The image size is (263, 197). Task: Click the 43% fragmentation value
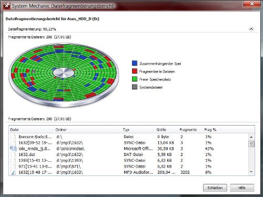point(209,149)
